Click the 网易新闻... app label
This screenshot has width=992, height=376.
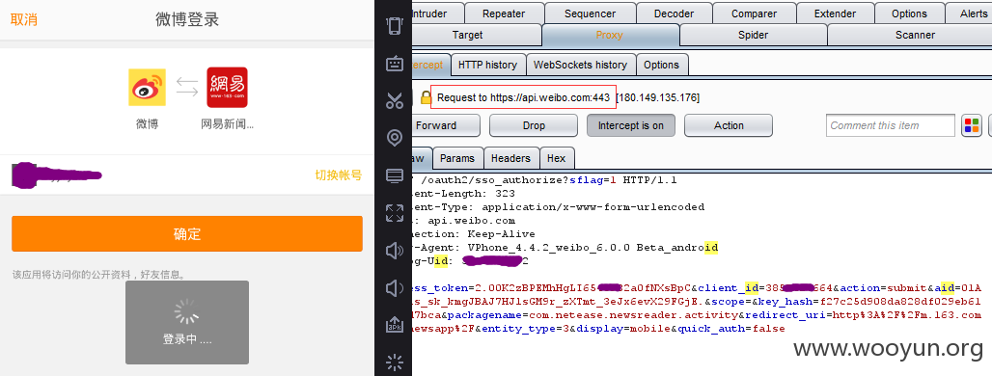point(227,123)
